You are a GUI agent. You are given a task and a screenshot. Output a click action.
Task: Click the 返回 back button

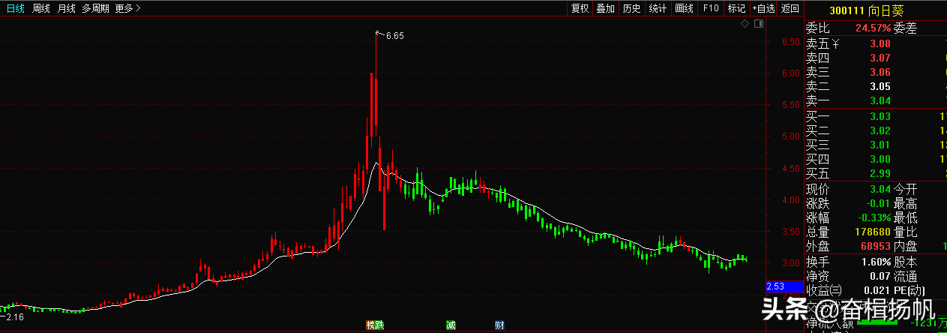790,9
